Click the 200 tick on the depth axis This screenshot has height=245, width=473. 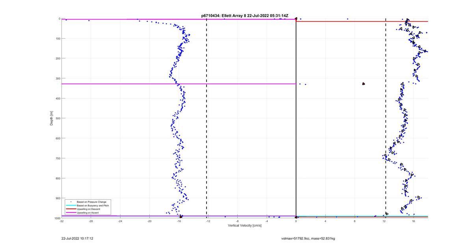pos(57,58)
